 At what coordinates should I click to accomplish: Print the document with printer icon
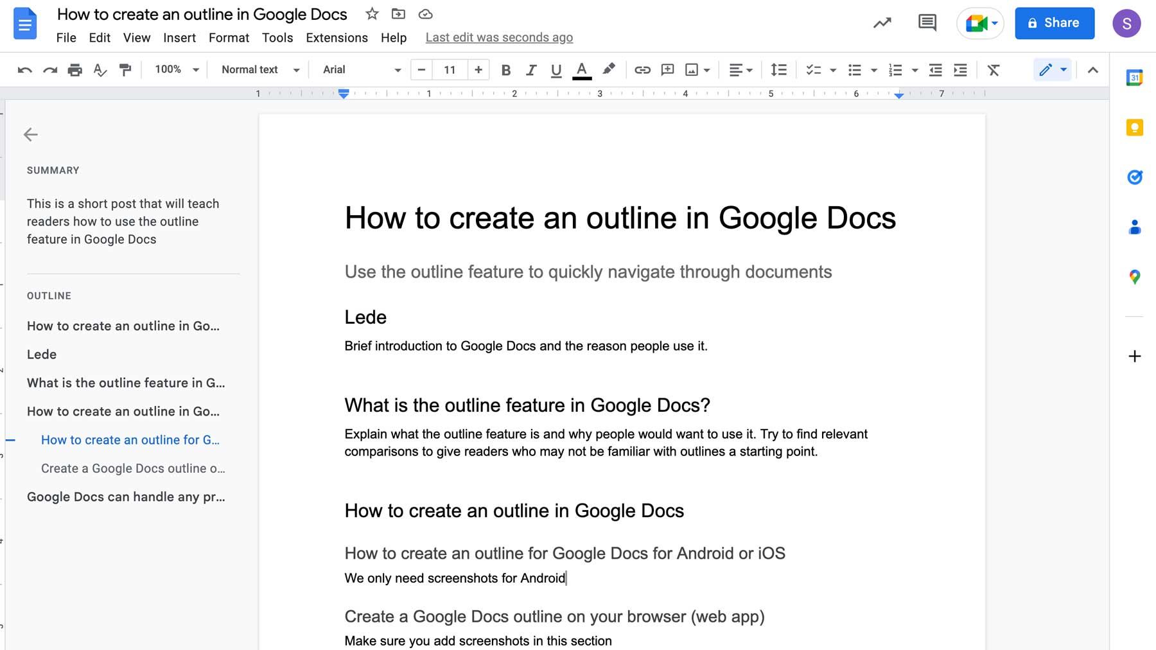point(74,70)
